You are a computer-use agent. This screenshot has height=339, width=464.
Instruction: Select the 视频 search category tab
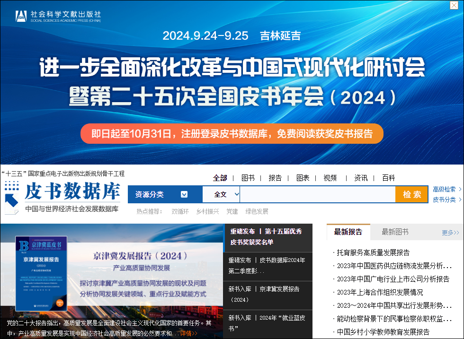pos(330,178)
